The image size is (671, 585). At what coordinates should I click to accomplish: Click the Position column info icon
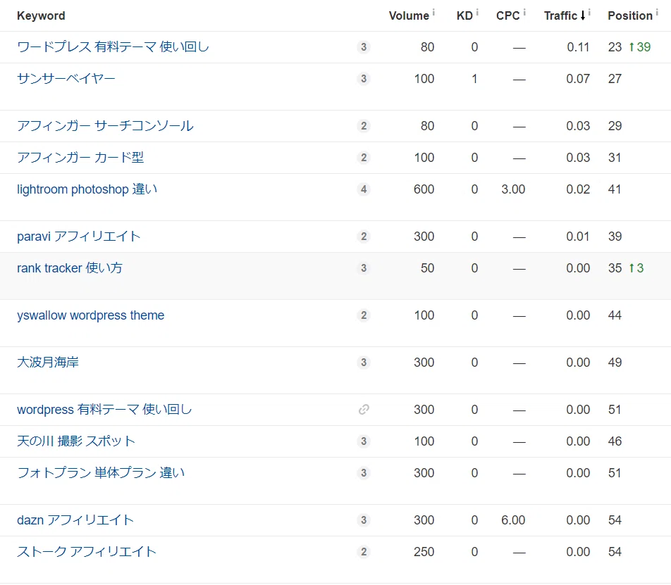(x=657, y=12)
